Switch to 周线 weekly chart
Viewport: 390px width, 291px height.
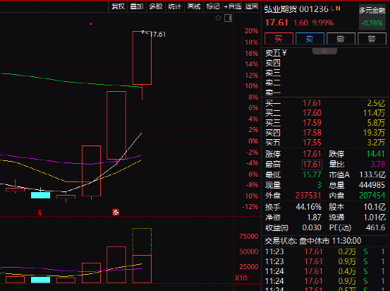point(194,6)
